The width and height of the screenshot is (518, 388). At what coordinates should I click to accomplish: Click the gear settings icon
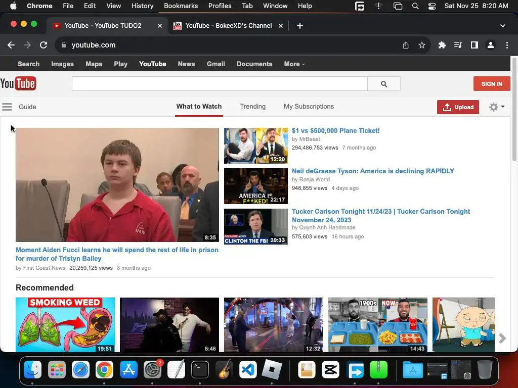pos(494,107)
